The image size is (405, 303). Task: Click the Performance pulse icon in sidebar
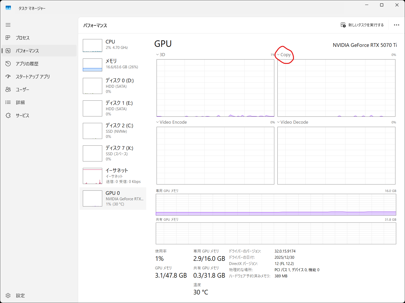(x=8, y=51)
